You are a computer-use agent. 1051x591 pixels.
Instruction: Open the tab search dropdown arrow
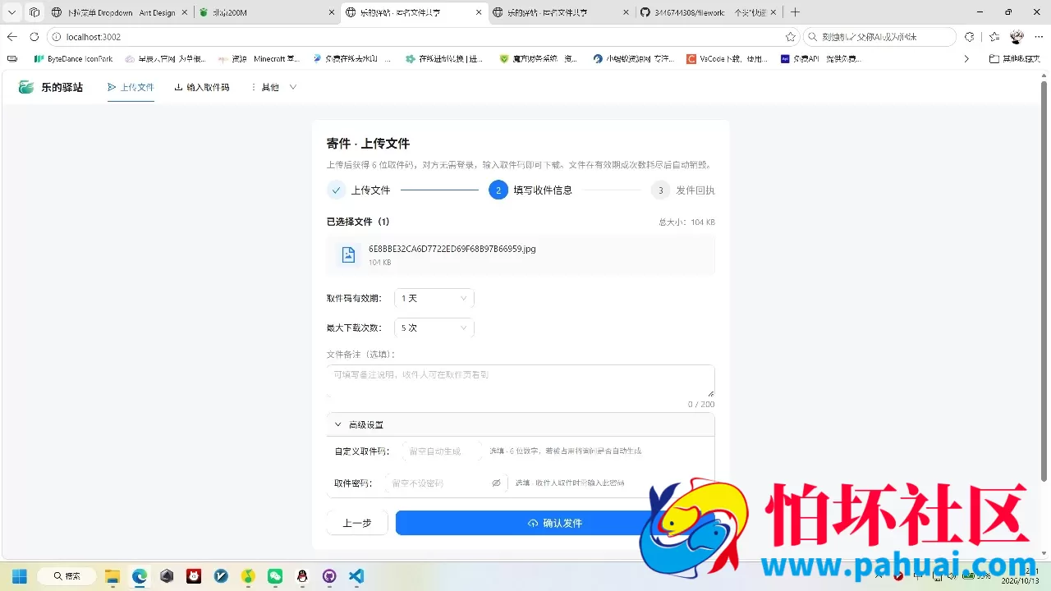coord(11,12)
